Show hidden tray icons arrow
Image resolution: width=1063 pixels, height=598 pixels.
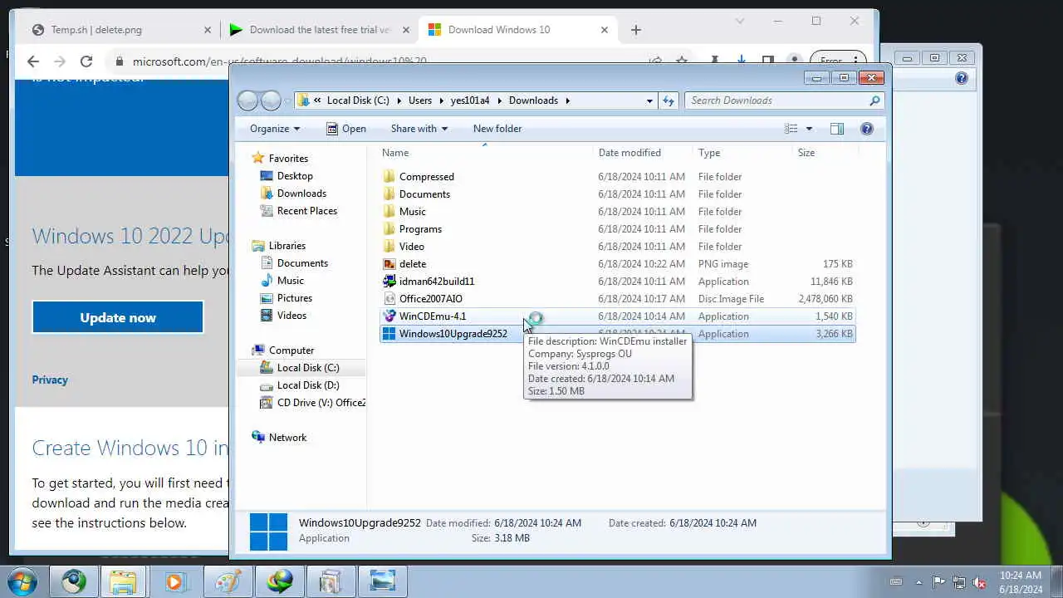coord(918,582)
